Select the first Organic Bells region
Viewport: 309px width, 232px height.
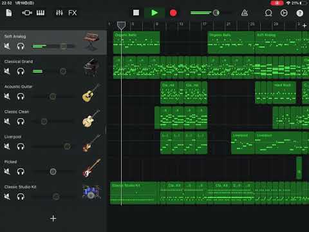point(136,43)
